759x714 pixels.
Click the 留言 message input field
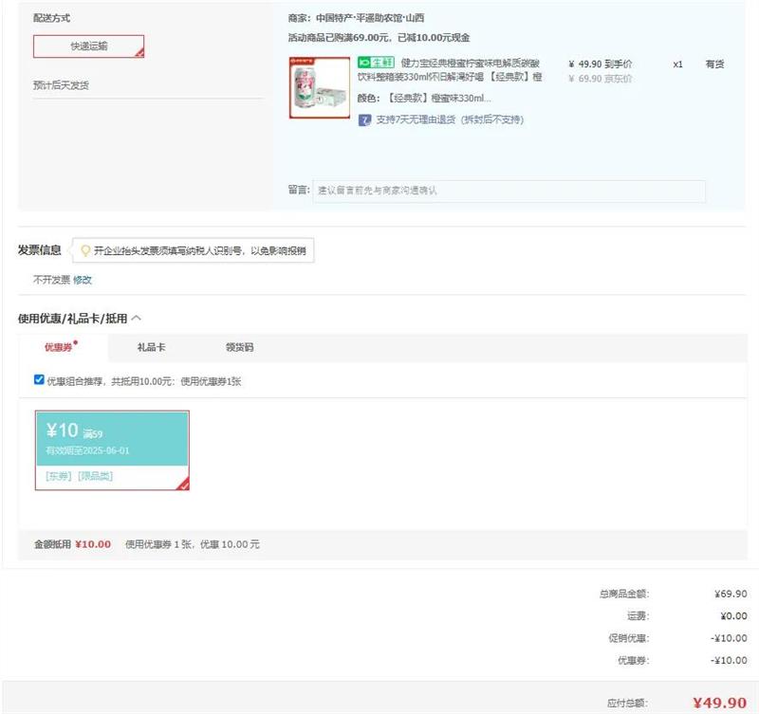[x=509, y=191]
